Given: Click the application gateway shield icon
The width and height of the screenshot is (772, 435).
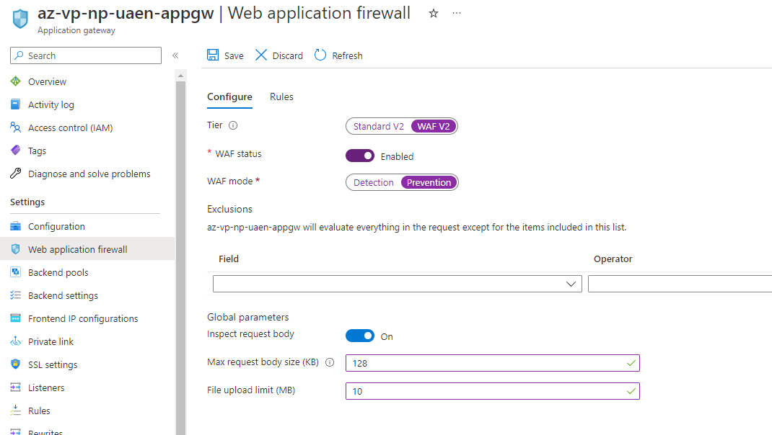Looking at the screenshot, I should tap(20, 19).
